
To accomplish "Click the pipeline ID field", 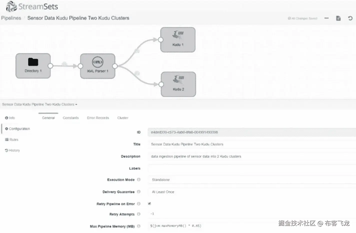I will (x=252, y=132).
